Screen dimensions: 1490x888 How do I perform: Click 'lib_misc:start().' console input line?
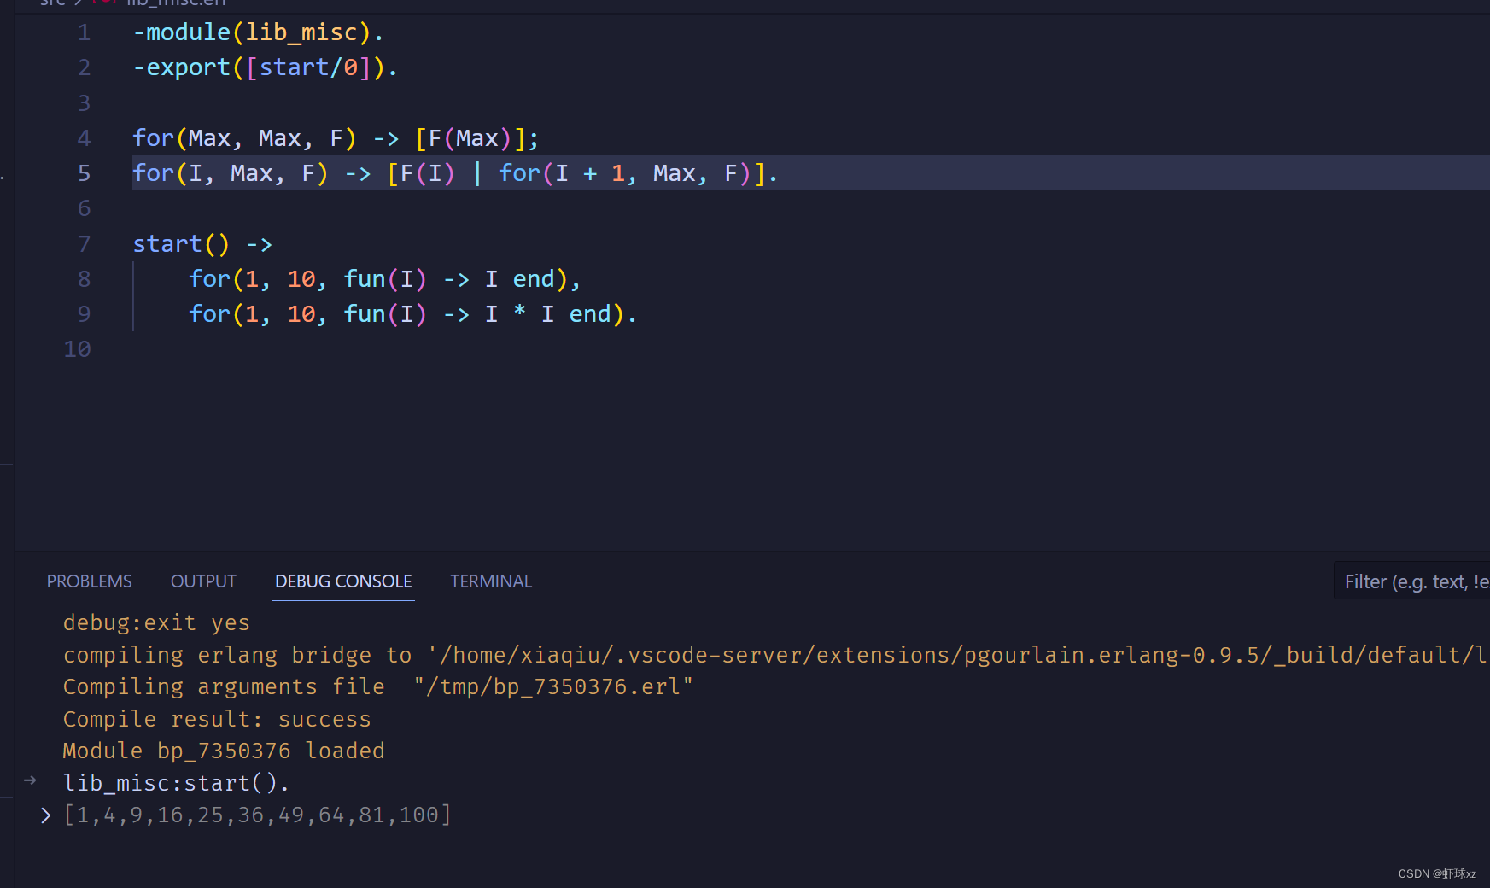[x=176, y=783]
